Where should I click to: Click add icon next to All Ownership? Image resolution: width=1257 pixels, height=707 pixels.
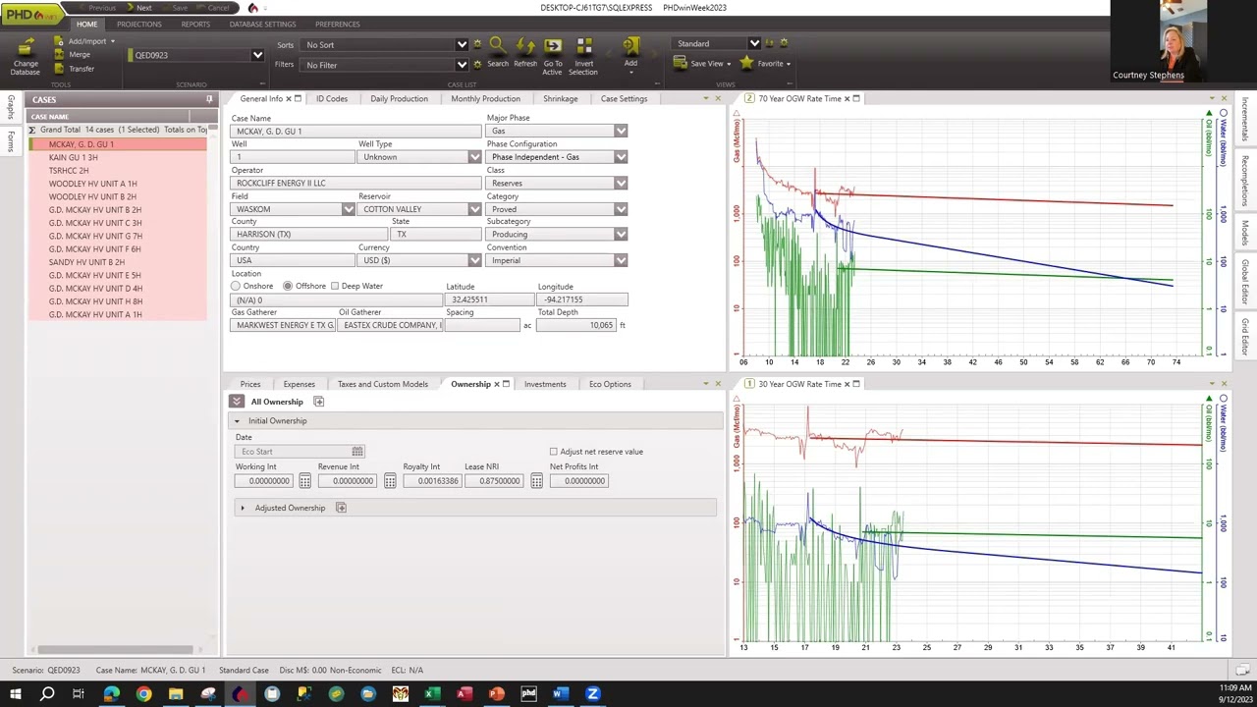[x=318, y=402]
